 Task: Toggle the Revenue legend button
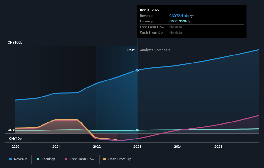pyautogui.click(x=18, y=159)
